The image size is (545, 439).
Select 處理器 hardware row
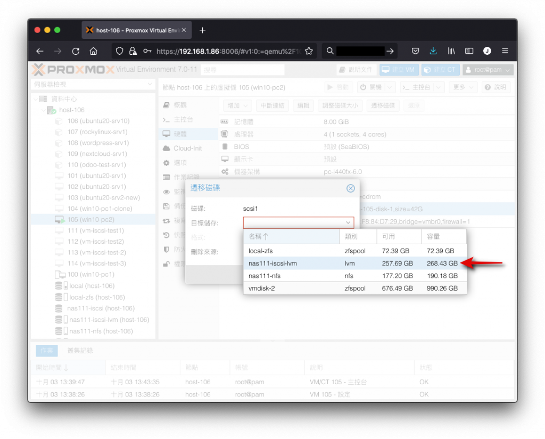click(367, 135)
